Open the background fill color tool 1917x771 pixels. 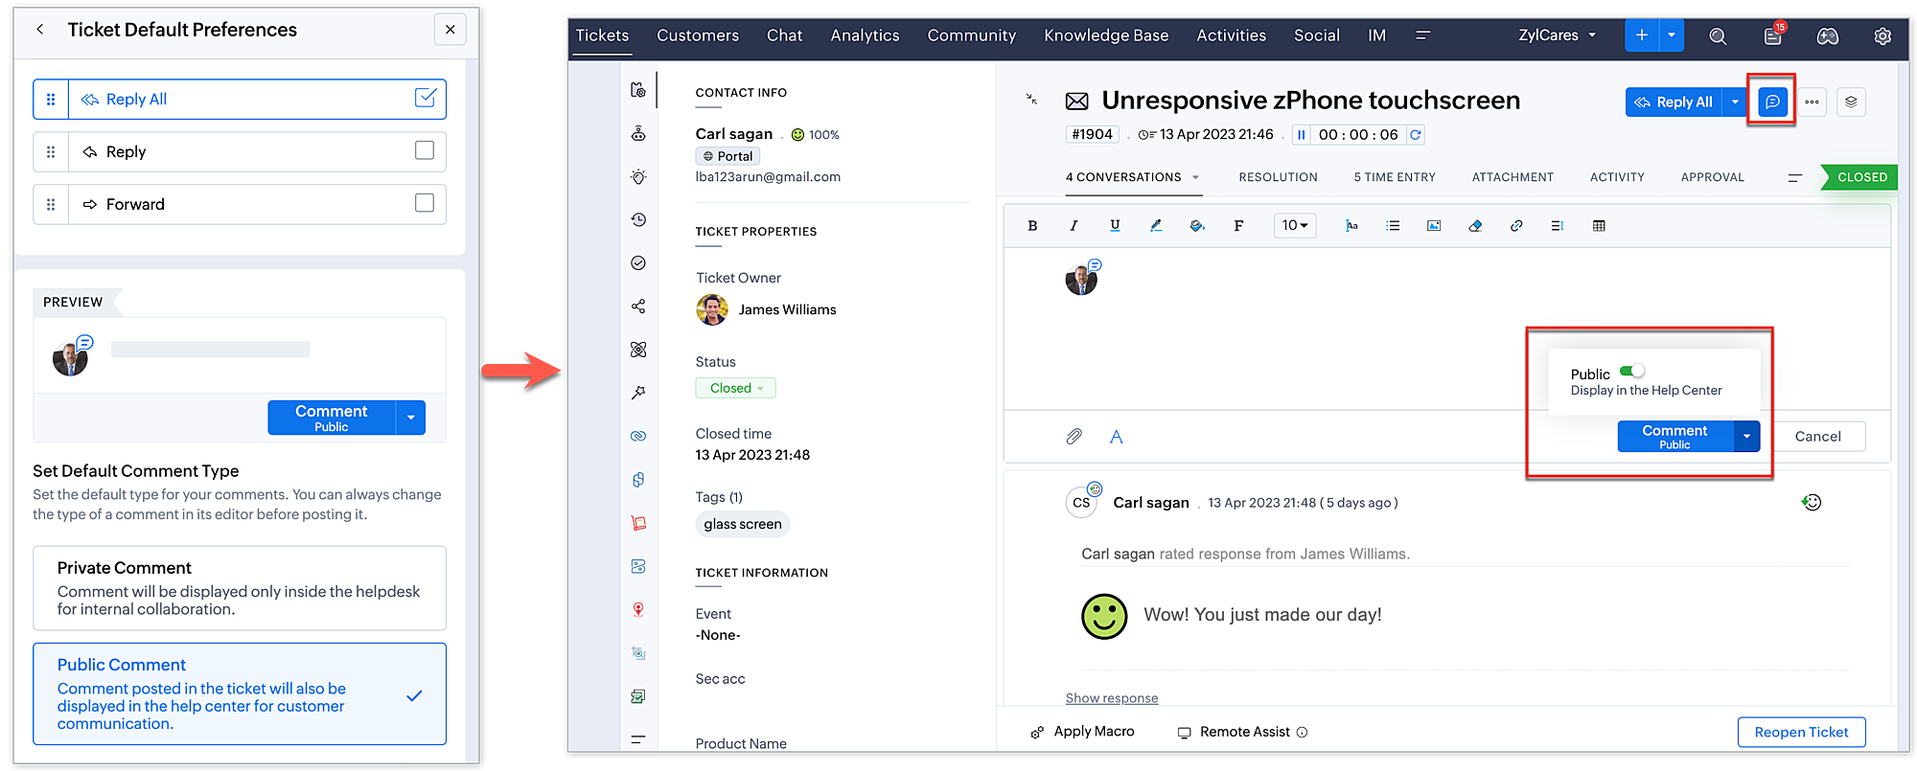coord(1197,226)
